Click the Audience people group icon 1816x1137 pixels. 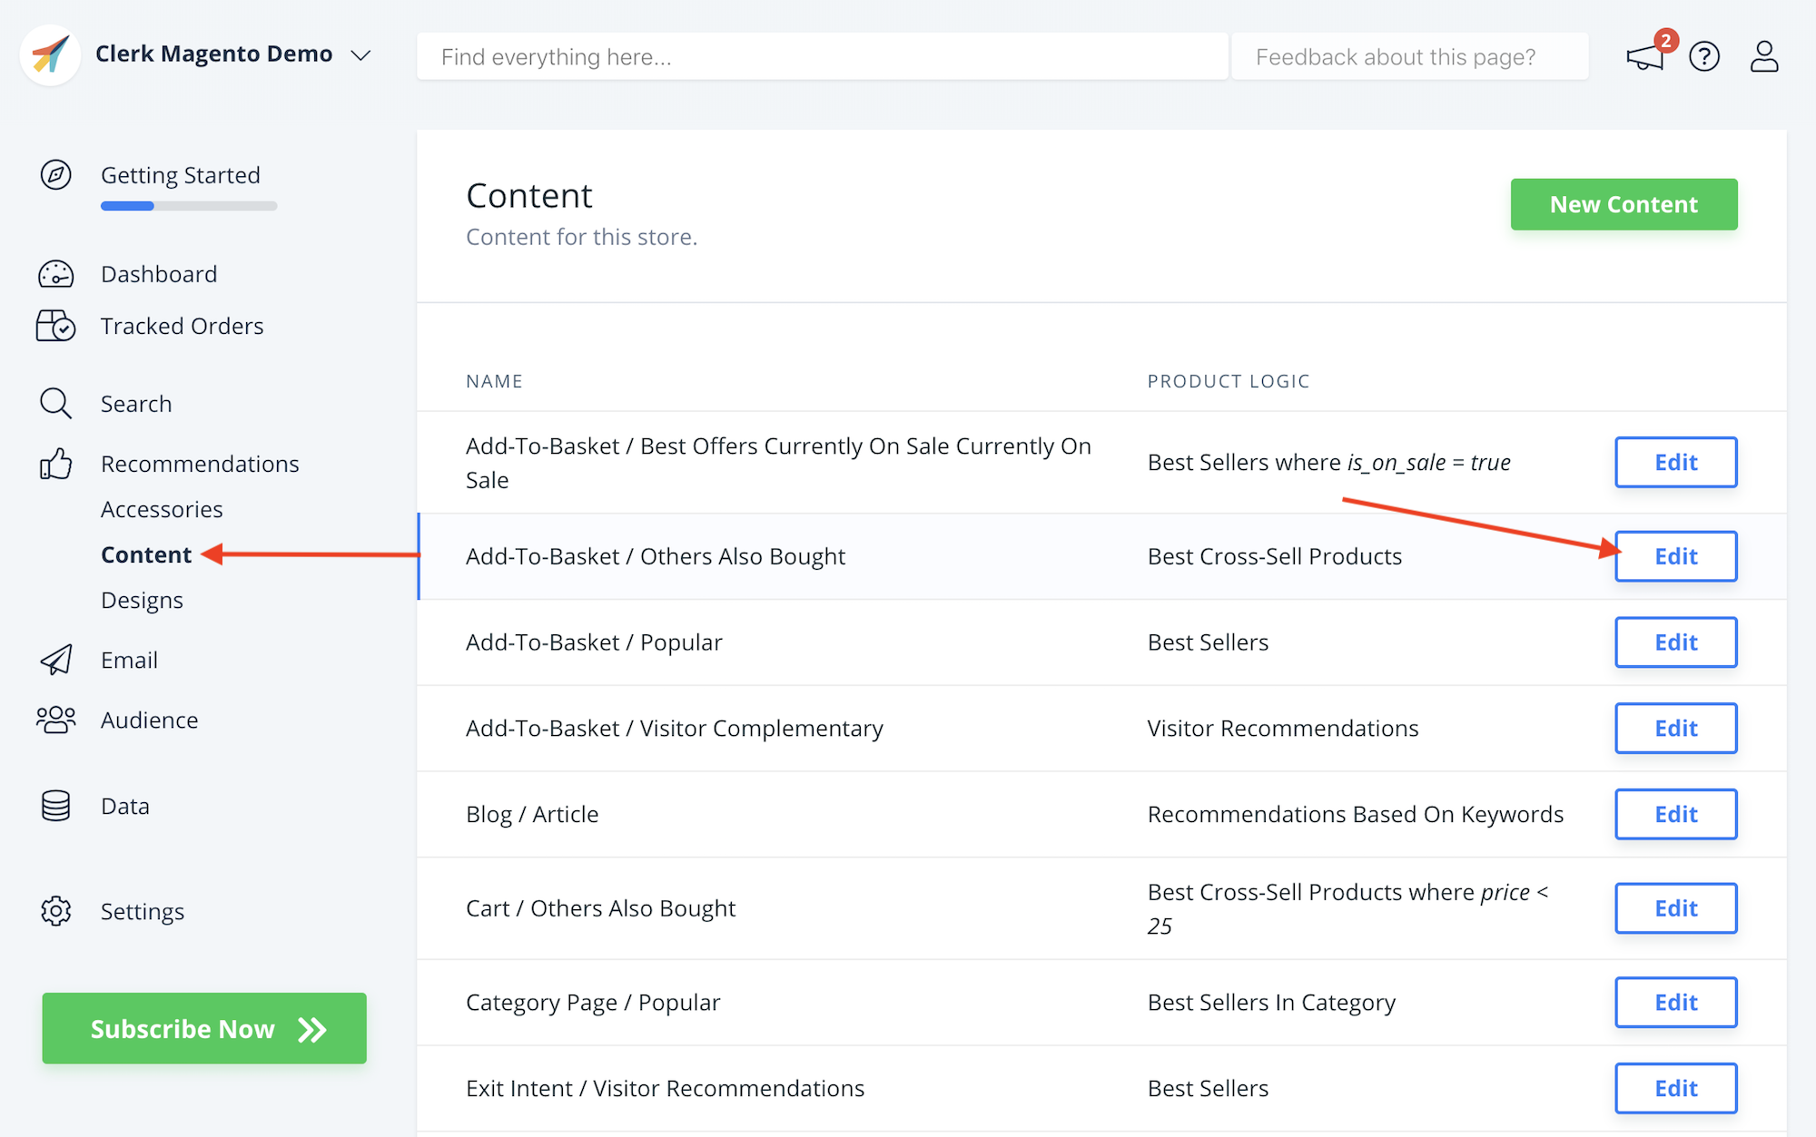point(55,720)
